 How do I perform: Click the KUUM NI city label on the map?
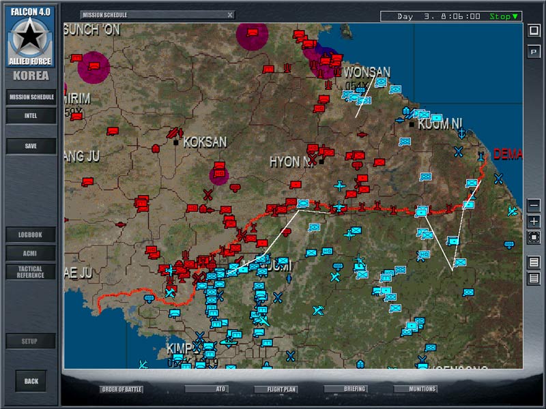tap(440, 123)
